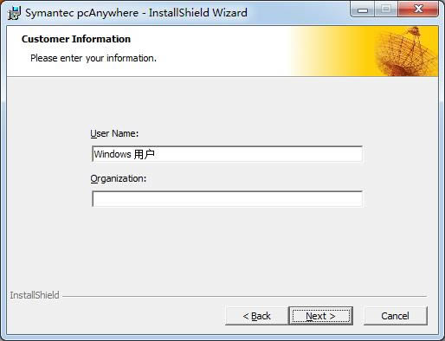Click the Windows 用户 text in field
Image resolution: width=445 pixels, height=341 pixels.
tap(125, 154)
